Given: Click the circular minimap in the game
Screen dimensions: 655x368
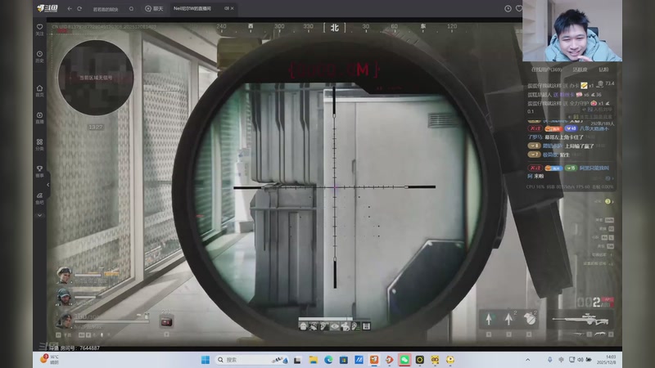Looking at the screenshot, I should click(x=96, y=78).
